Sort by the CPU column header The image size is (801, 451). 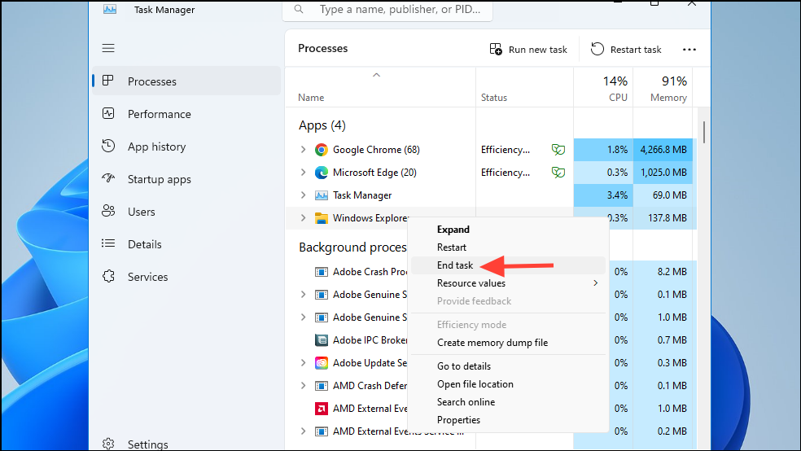point(603,88)
